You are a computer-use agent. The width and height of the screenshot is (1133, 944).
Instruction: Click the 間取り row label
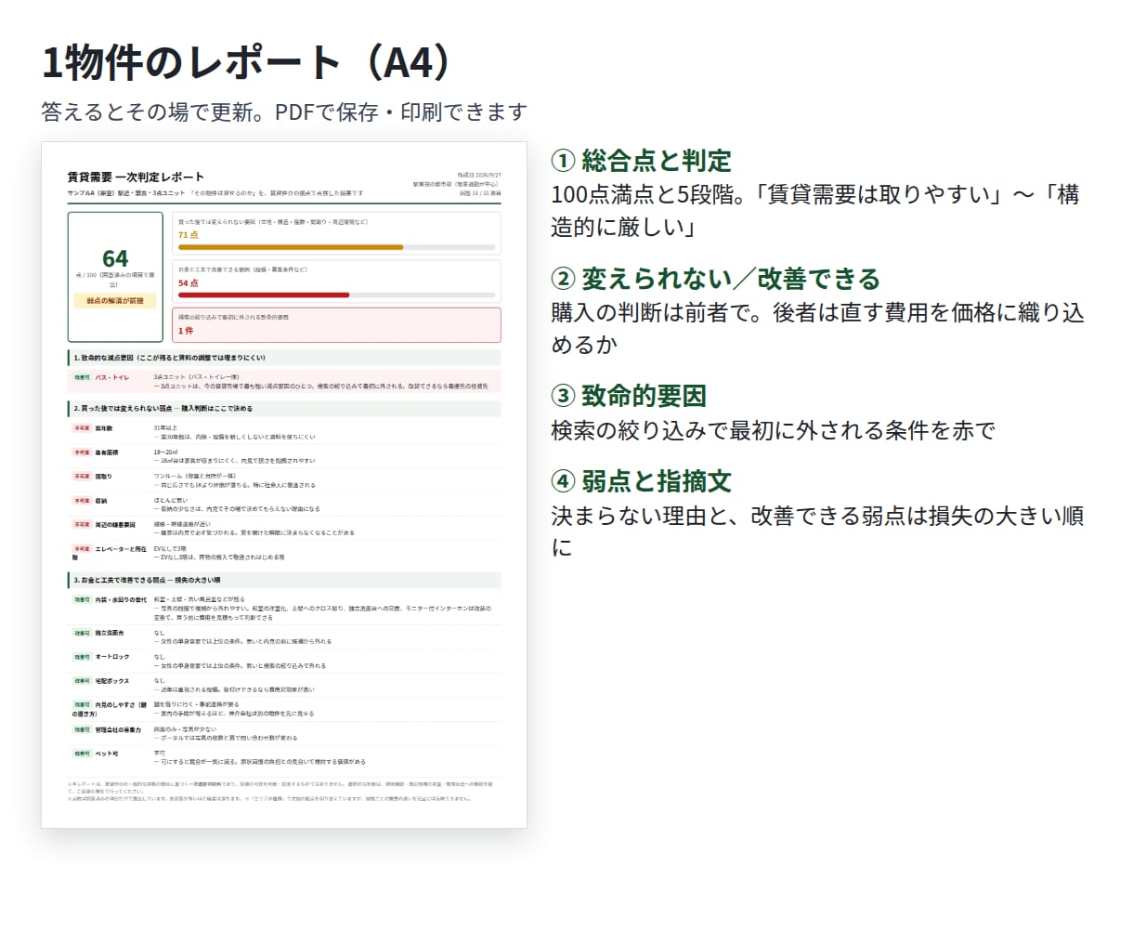click(104, 477)
